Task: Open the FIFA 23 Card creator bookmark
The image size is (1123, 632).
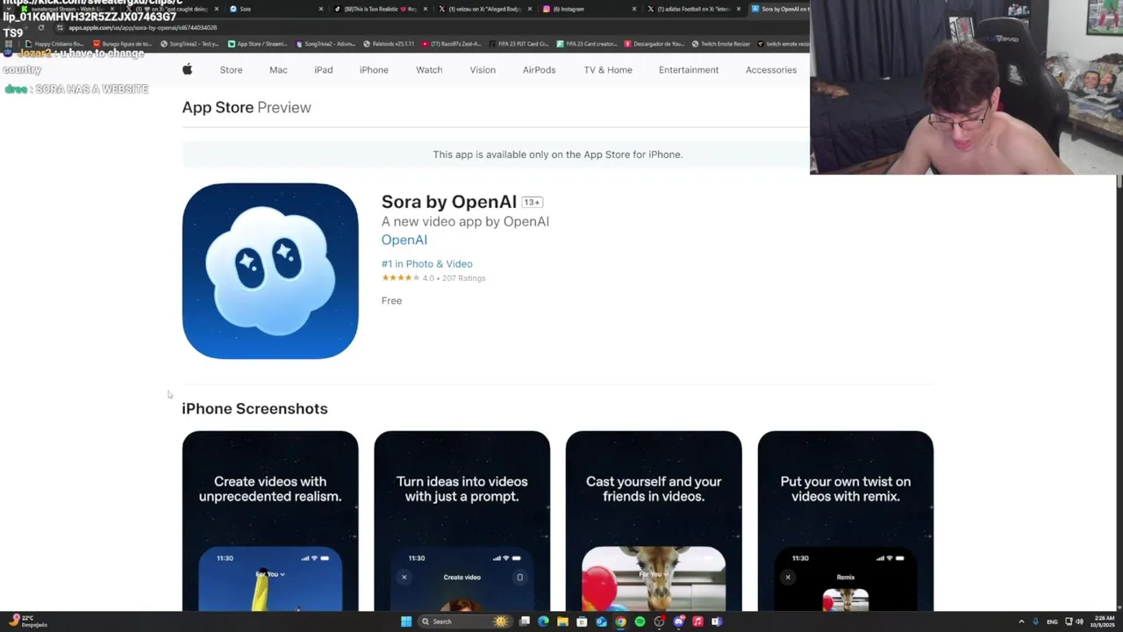Action: 587,44
